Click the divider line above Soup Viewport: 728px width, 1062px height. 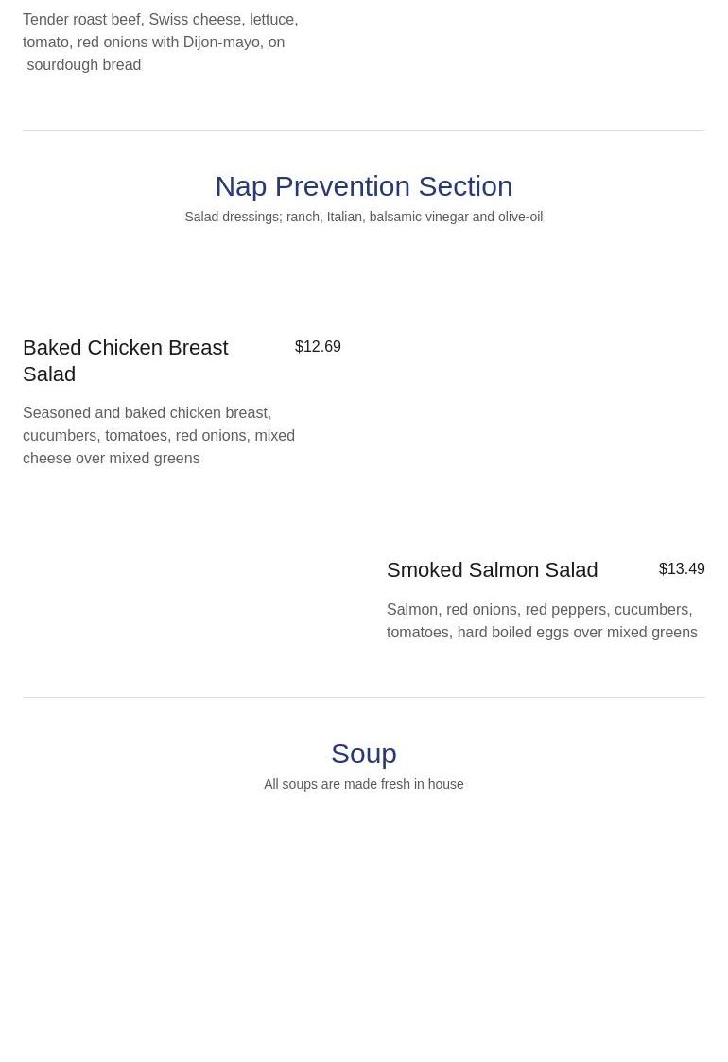pyautogui.click(x=364, y=698)
